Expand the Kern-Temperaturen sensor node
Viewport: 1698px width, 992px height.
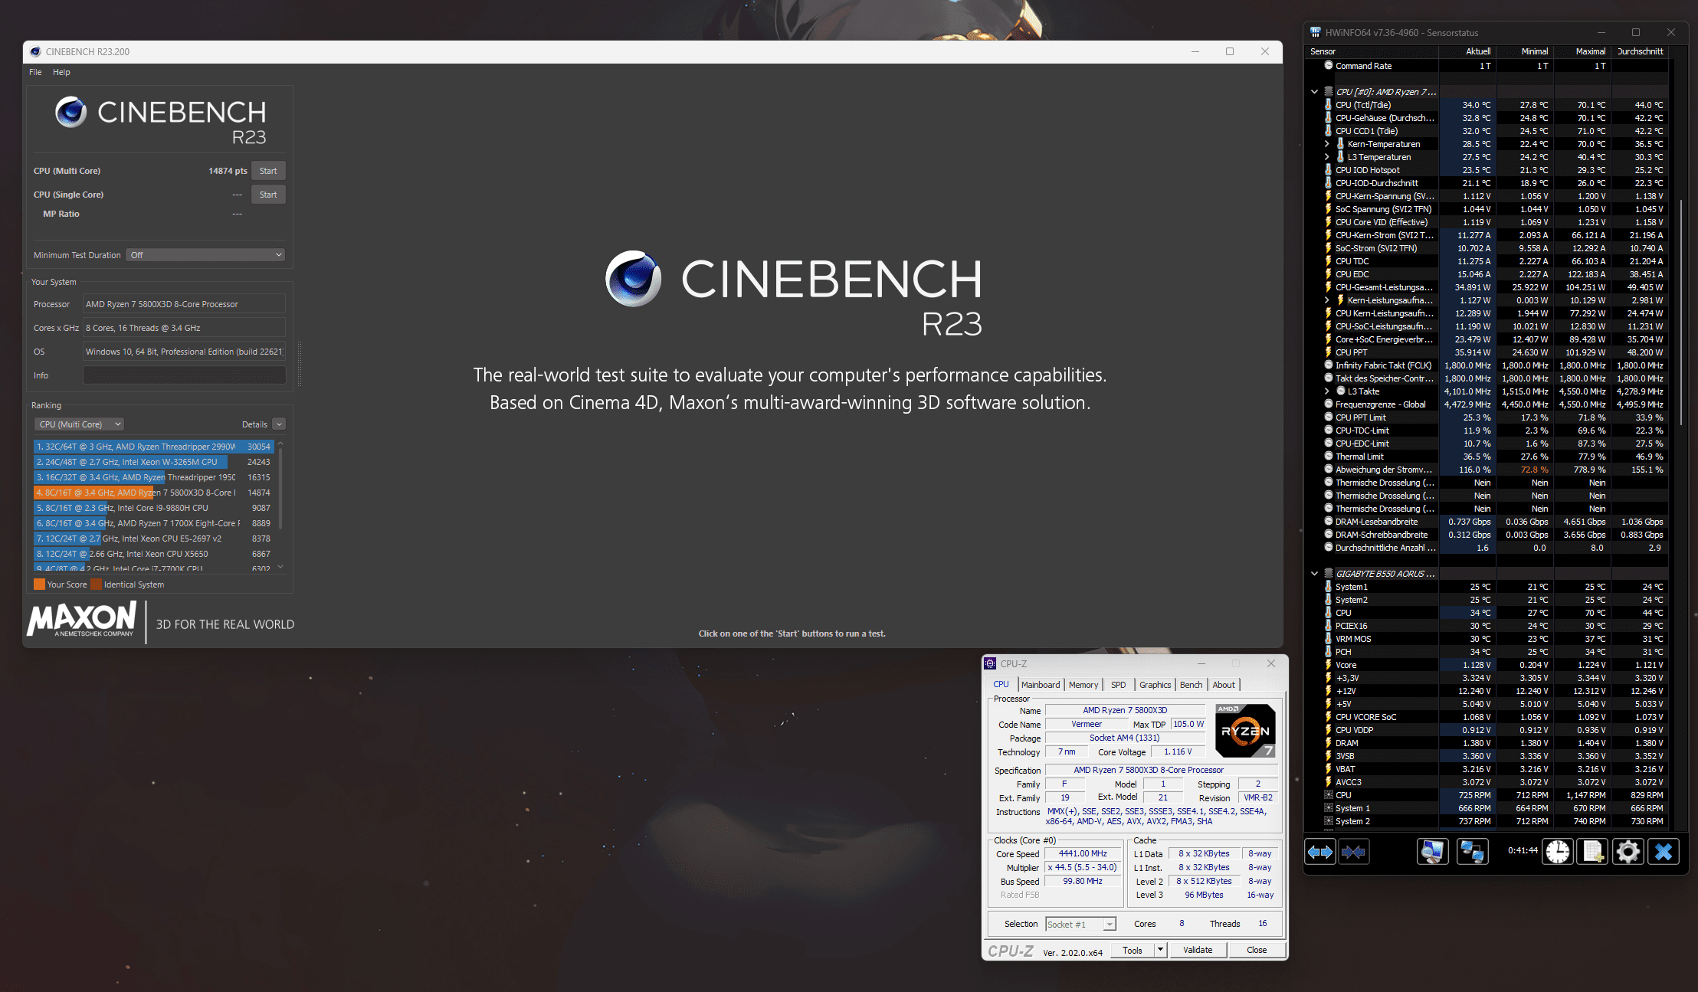click(x=1327, y=144)
